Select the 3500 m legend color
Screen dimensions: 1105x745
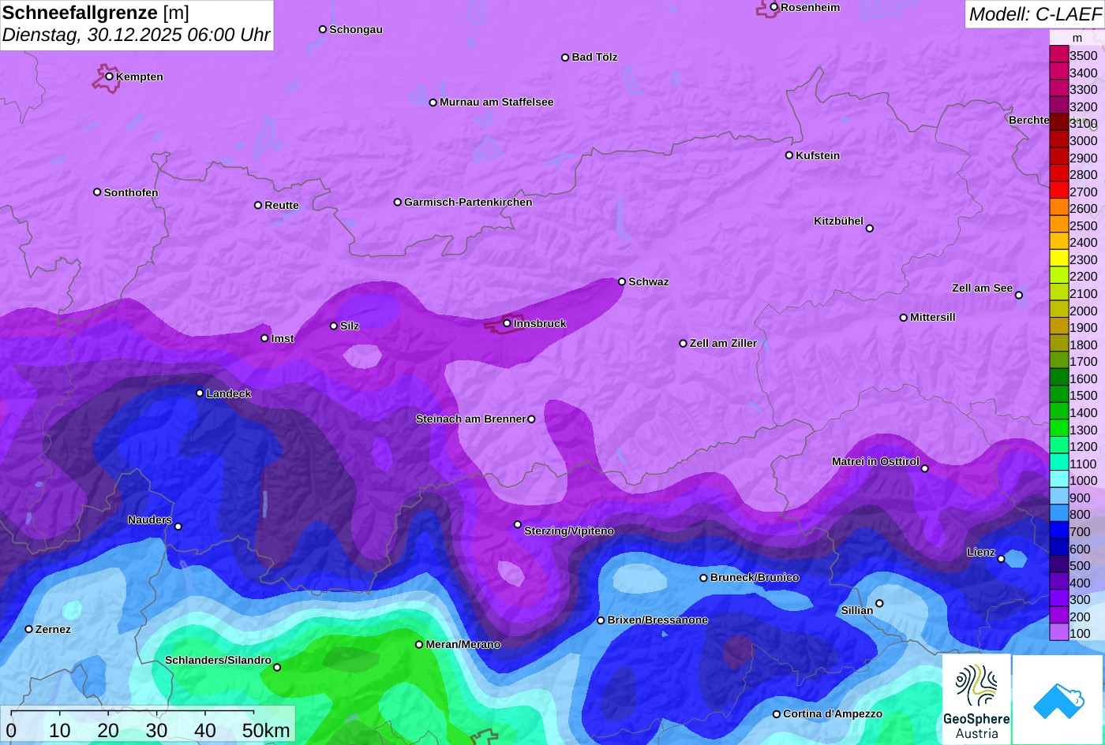click(1058, 55)
